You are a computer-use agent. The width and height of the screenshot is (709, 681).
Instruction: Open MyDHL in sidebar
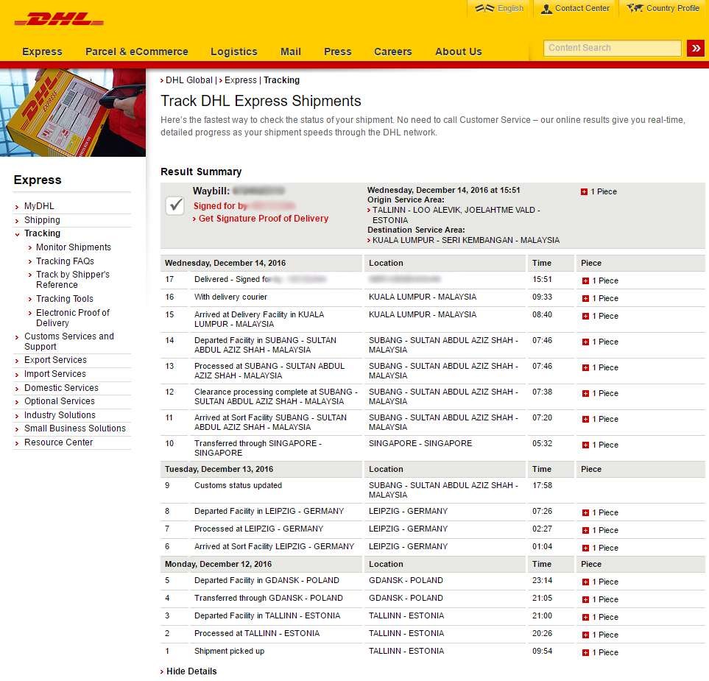click(x=39, y=205)
